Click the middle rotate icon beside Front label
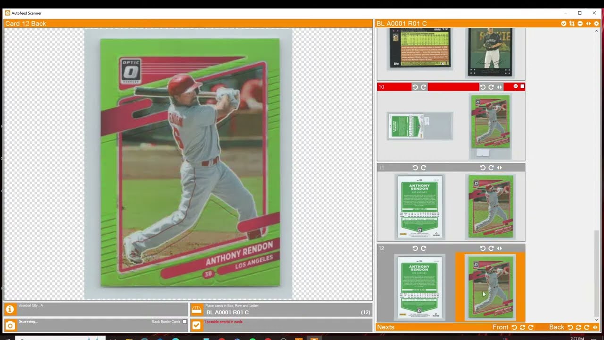The height and width of the screenshot is (340, 604). coord(522,327)
